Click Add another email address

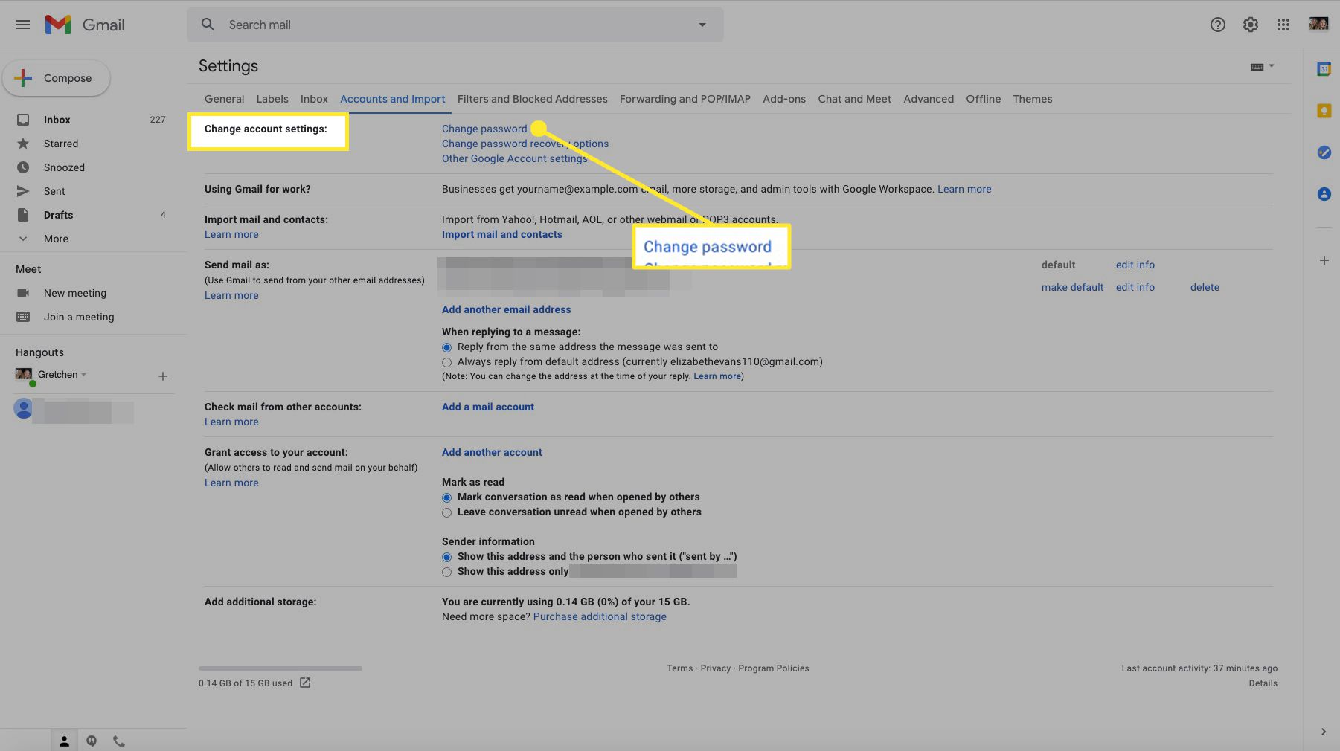(507, 309)
